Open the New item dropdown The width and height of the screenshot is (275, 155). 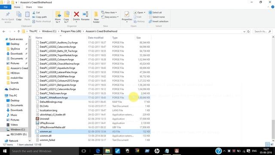pyautogui.click(x=109, y=12)
